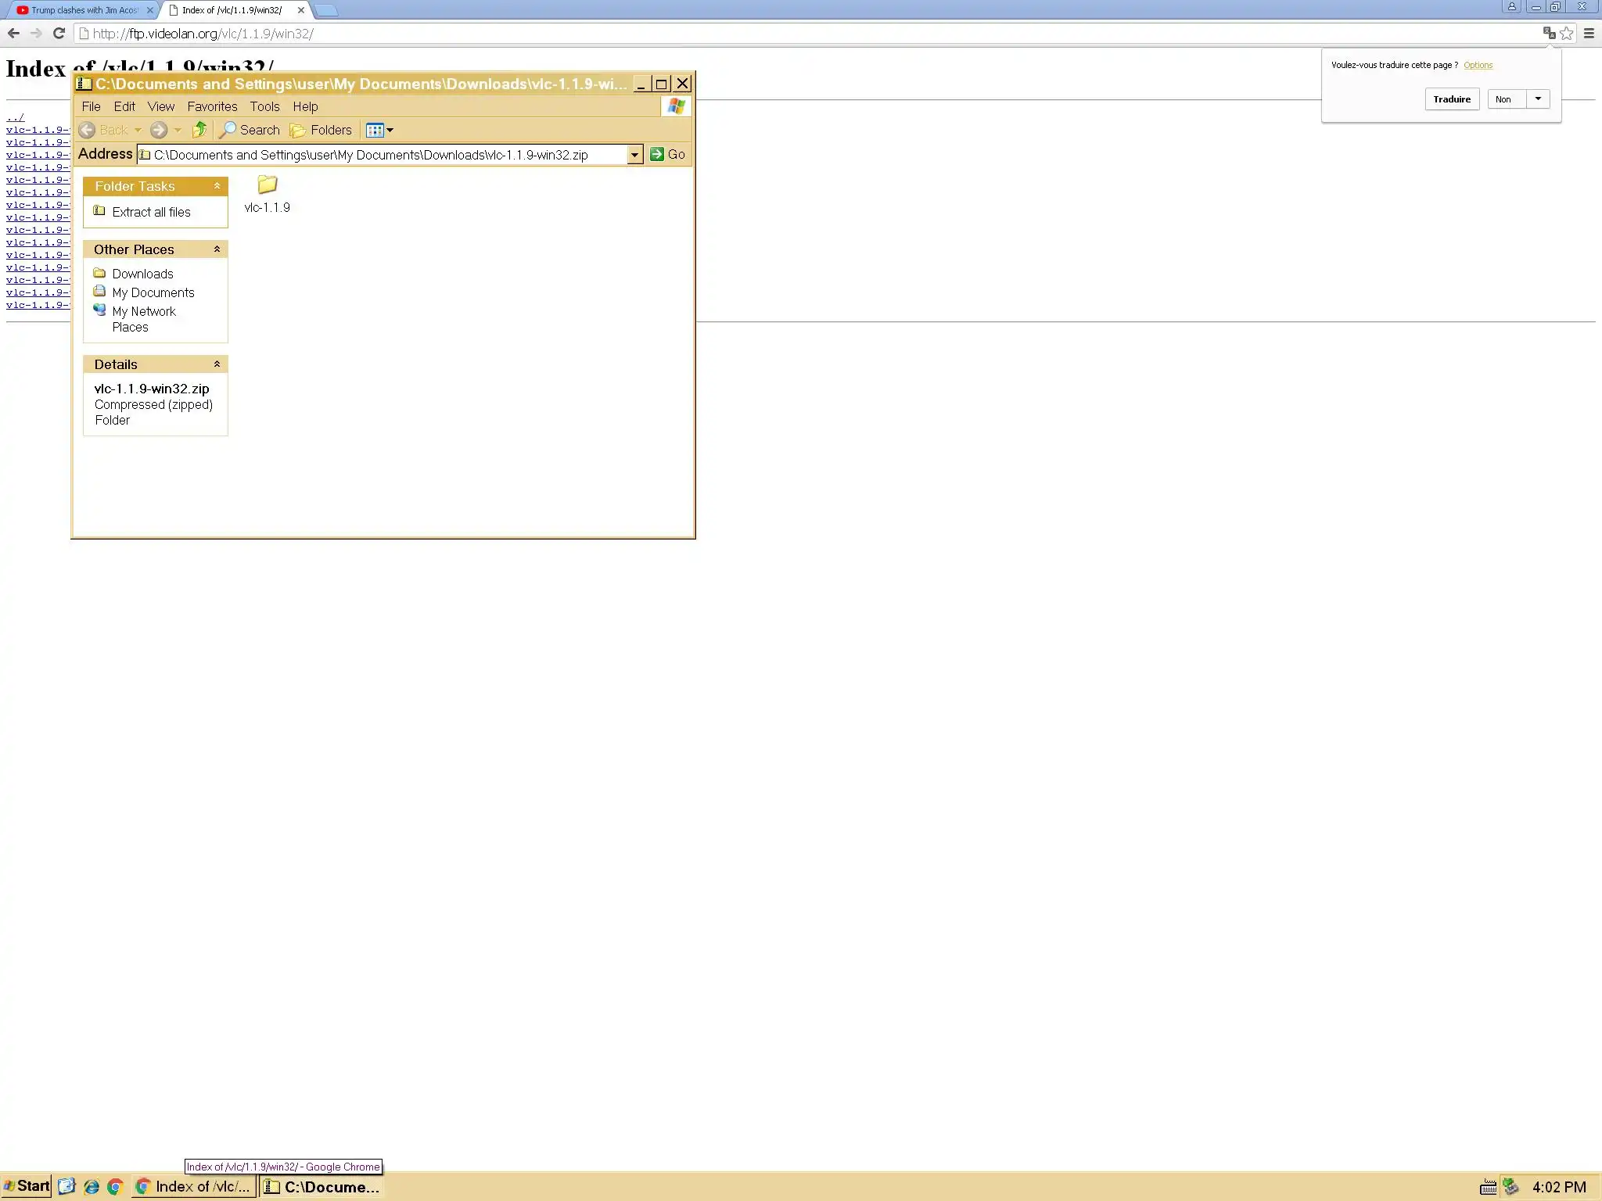Collapse the Folder Tasks panel
Screen dimensions: 1602x1201
pyautogui.click(x=217, y=186)
